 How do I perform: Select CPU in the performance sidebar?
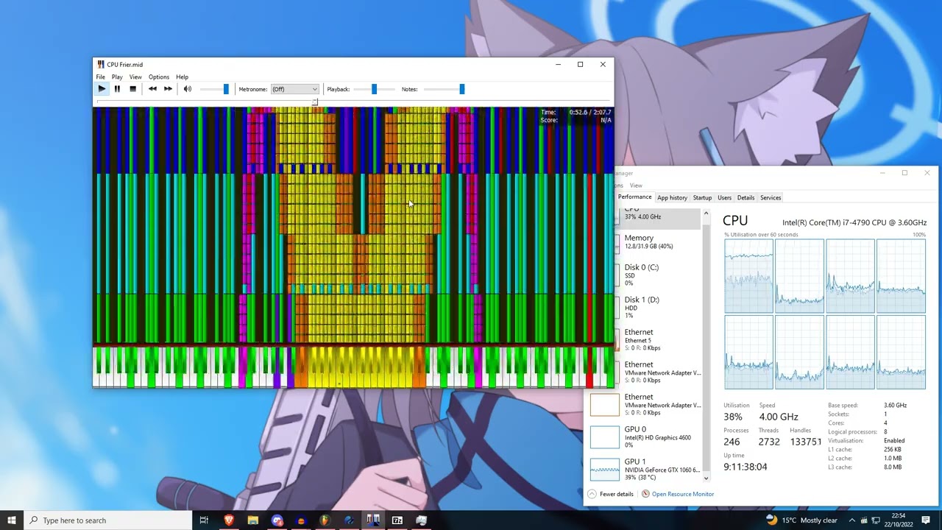click(x=659, y=217)
